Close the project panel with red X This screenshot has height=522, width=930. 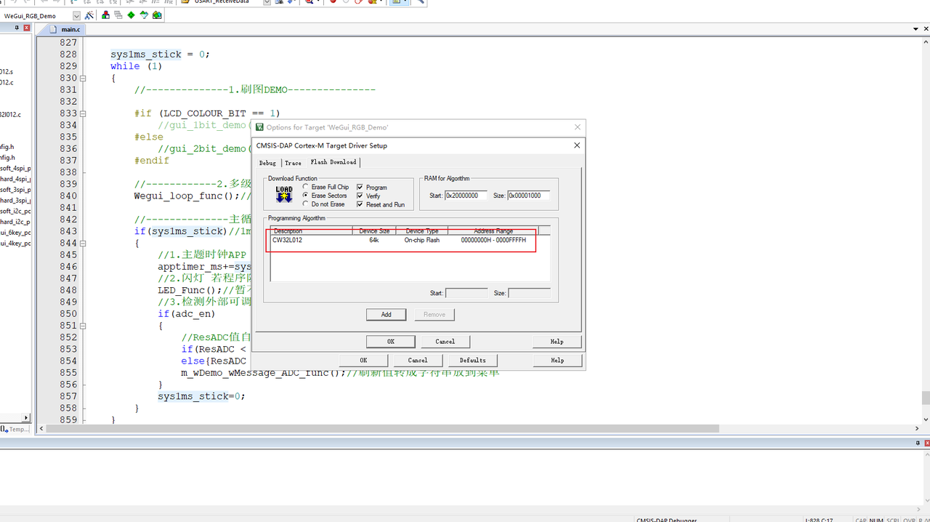click(27, 28)
